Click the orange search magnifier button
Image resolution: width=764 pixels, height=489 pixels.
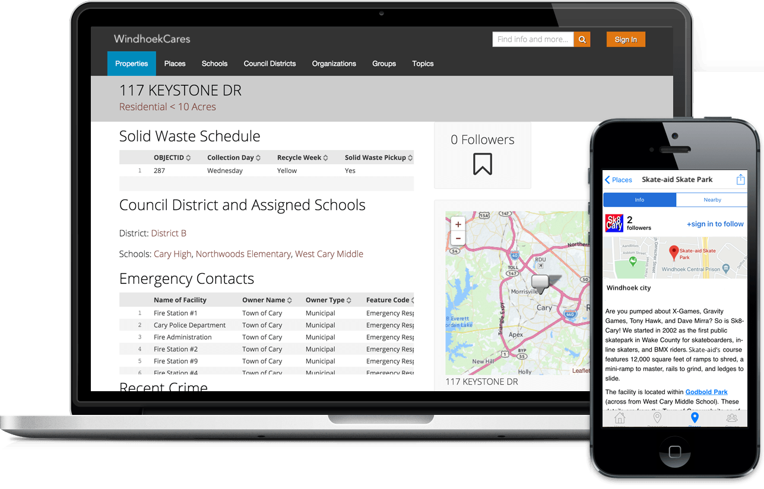coord(582,40)
